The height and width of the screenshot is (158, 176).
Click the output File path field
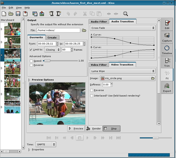58,30
